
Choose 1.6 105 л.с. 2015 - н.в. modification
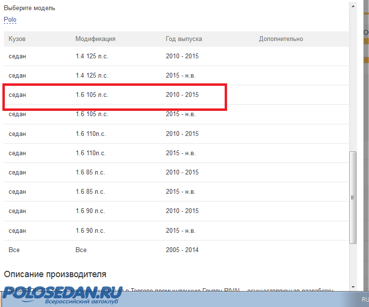point(92,115)
